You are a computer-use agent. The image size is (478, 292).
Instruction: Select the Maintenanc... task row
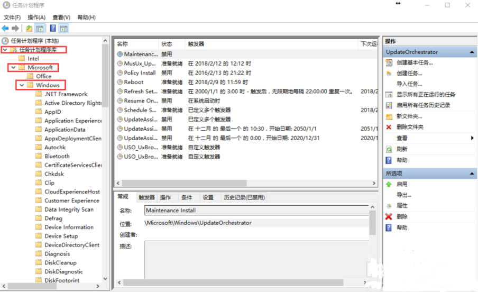point(246,54)
